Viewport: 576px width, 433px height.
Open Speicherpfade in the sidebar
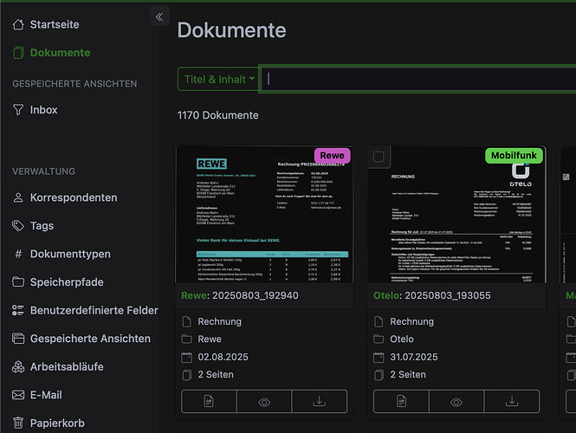pyautogui.click(x=67, y=282)
